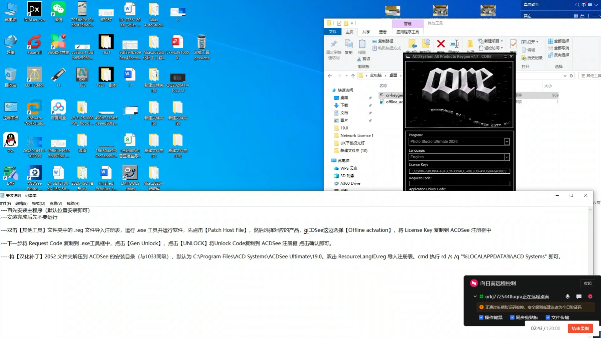Image resolution: width=601 pixels, height=338 pixels.
Task: Click the 收起 button in the remote control panel
Action: 588,283
